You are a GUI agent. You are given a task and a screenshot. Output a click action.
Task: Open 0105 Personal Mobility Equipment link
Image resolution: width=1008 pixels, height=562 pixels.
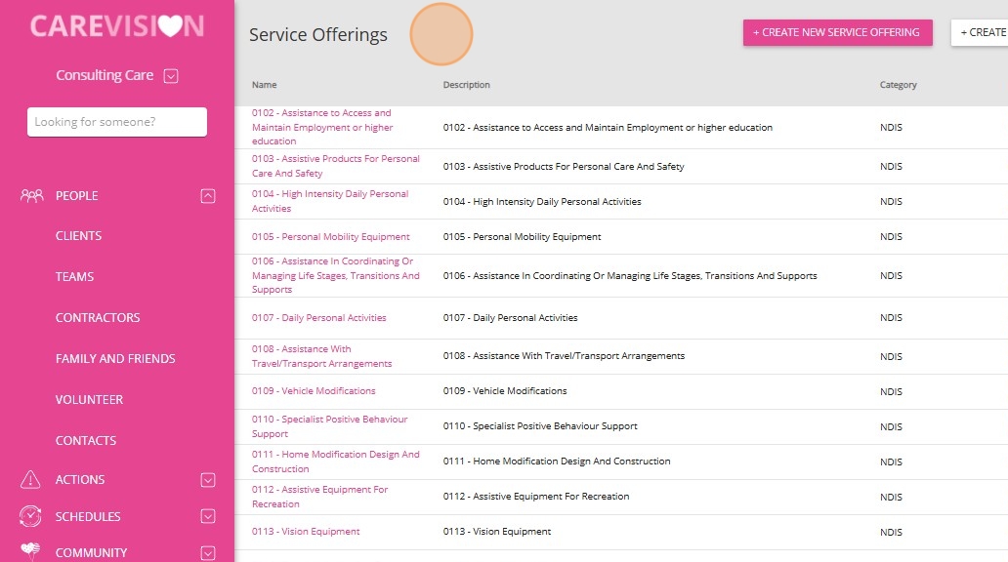click(330, 237)
